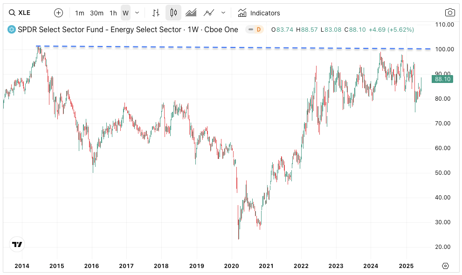Choose the area chart style
462x275 pixels.
[191, 13]
